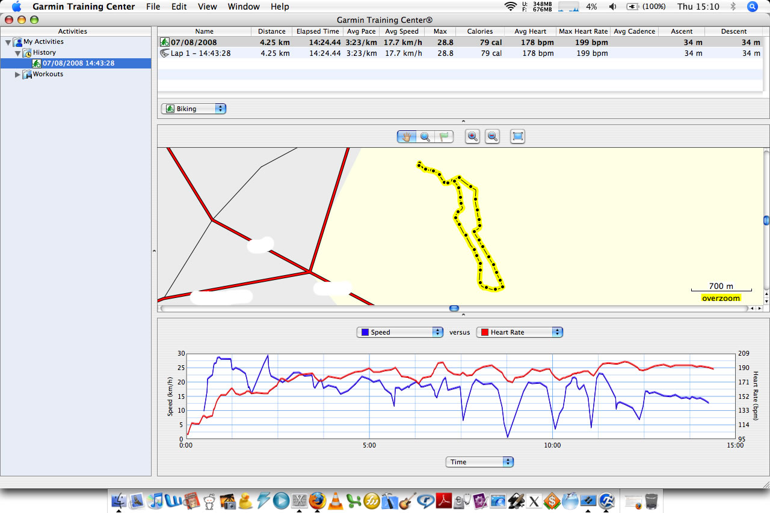The image size is (770, 513).
Task: Open the View menu
Action: (207, 7)
